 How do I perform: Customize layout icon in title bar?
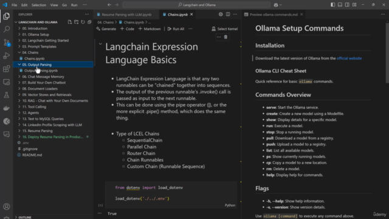354,5
